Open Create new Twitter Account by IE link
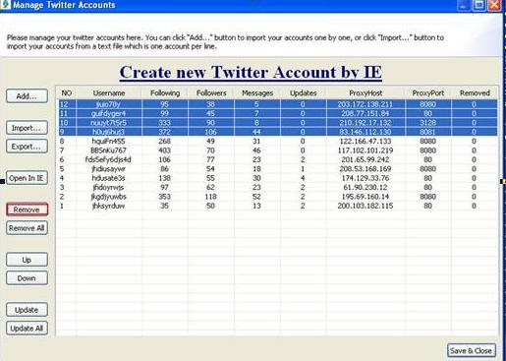506x361 pixels. coord(251,72)
